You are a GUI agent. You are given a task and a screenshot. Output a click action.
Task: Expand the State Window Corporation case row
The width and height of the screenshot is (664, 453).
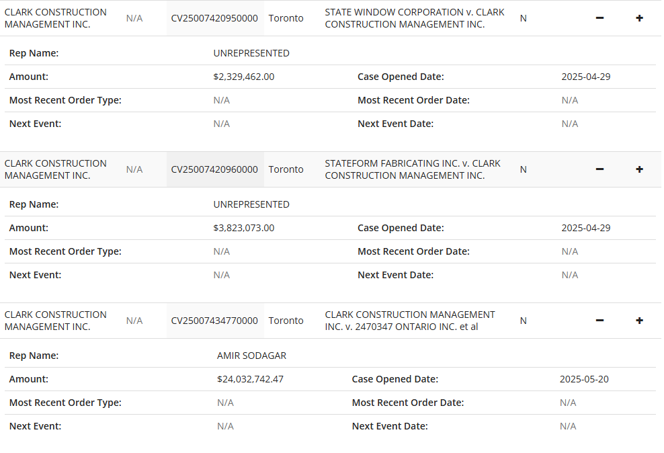[639, 18]
